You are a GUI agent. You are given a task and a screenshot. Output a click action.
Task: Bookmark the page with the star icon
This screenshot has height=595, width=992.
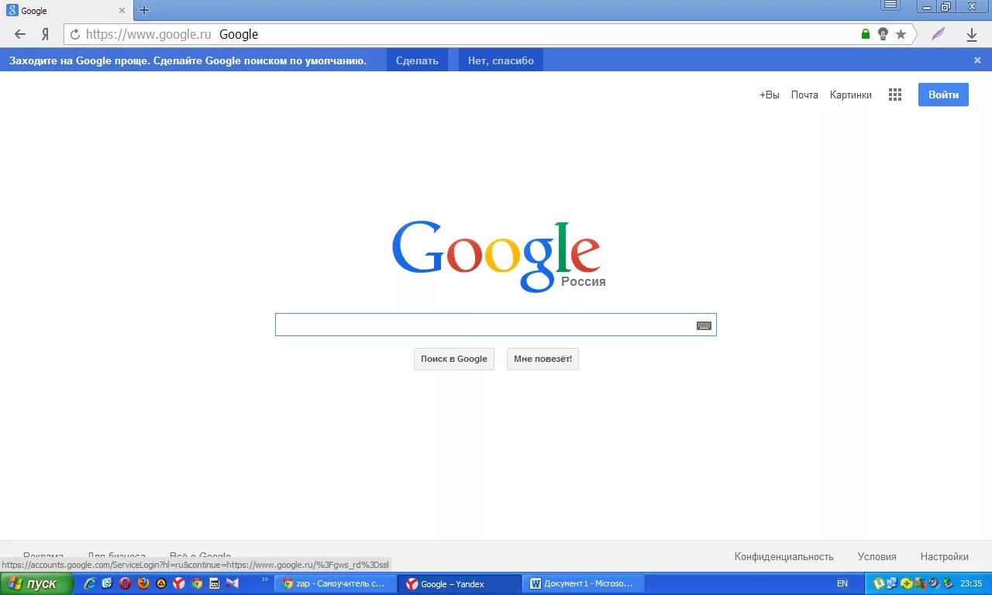(x=901, y=34)
